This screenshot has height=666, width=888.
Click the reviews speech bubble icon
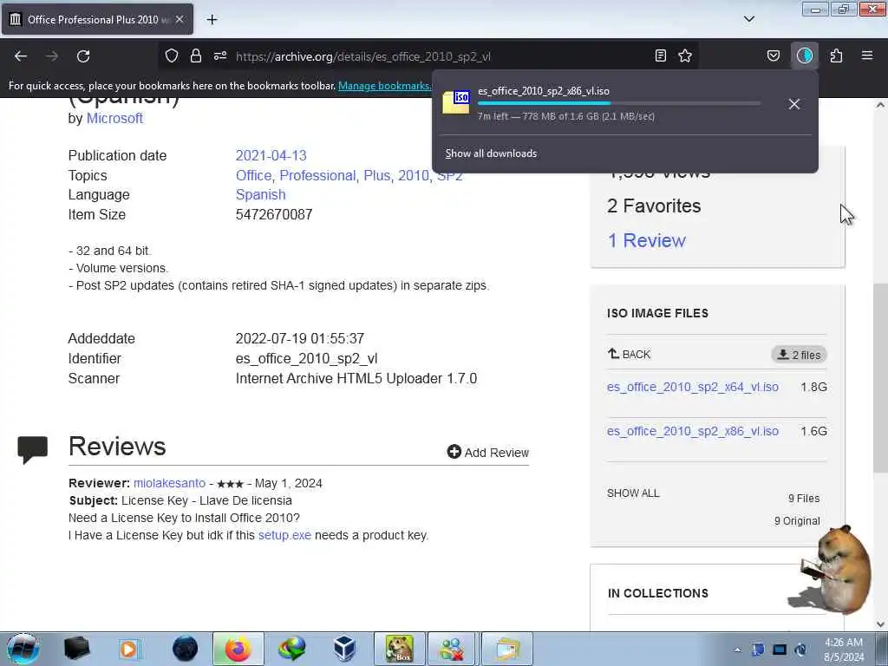[x=32, y=450]
